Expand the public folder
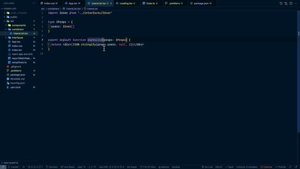The image size is (300, 169). click(4, 17)
